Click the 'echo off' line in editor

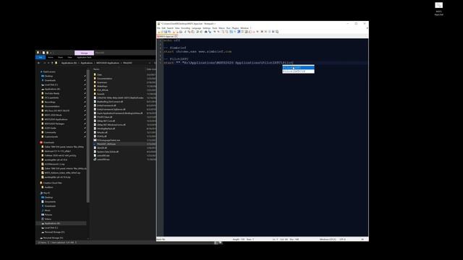click(171, 40)
